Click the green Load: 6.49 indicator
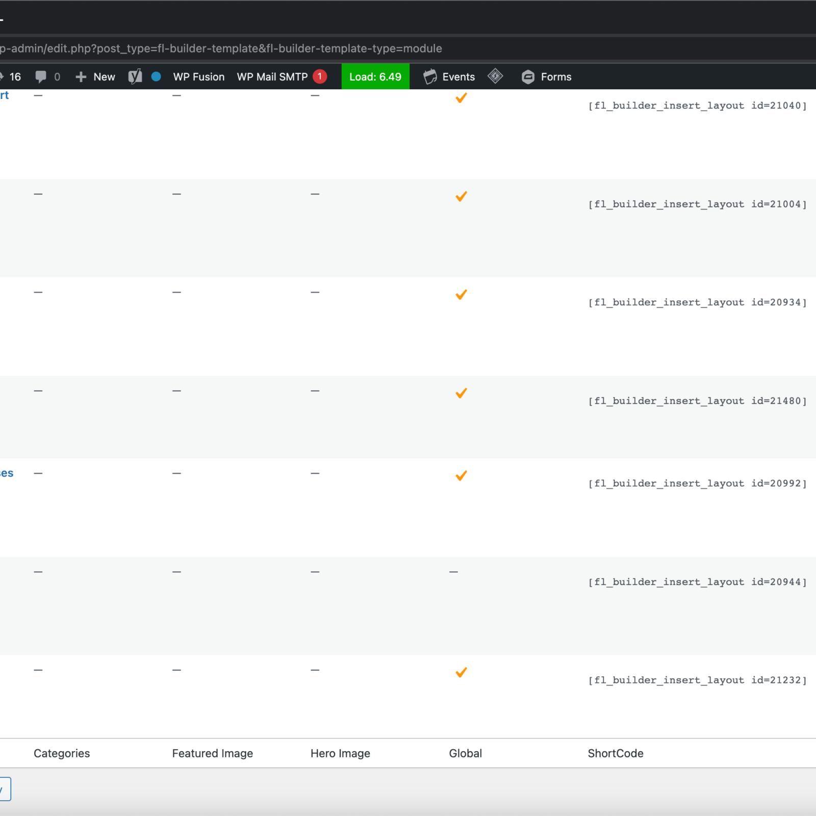 (375, 77)
